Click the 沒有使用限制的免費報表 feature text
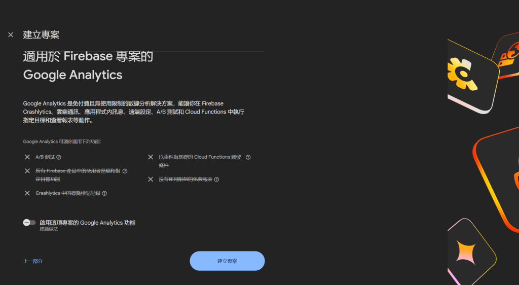The width and height of the screenshot is (519, 285). 186,180
